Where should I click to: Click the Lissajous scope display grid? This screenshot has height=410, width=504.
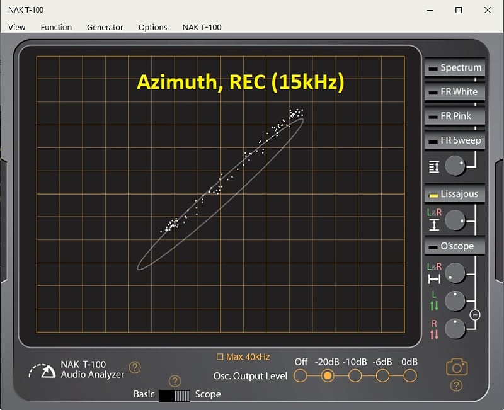point(220,195)
